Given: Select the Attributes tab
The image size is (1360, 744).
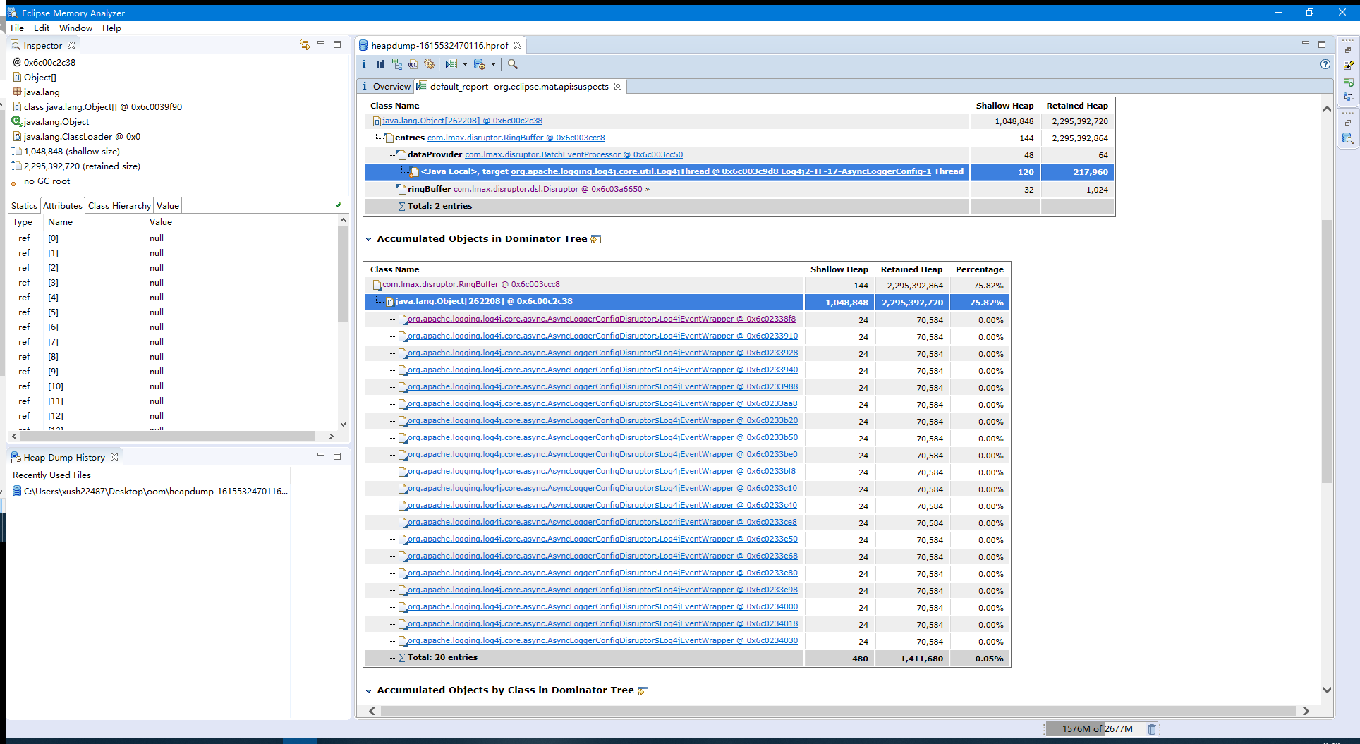Looking at the screenshot, I should pos(63,205).
